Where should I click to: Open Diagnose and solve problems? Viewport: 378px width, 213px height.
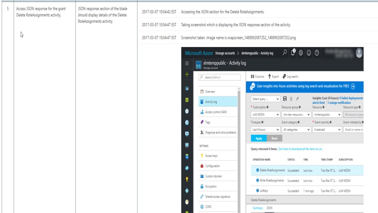[x=218, y=133]
